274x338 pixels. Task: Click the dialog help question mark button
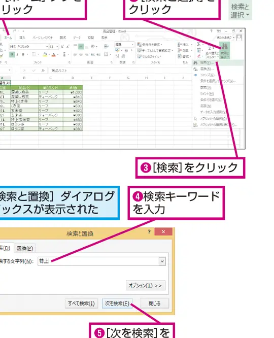149,232
